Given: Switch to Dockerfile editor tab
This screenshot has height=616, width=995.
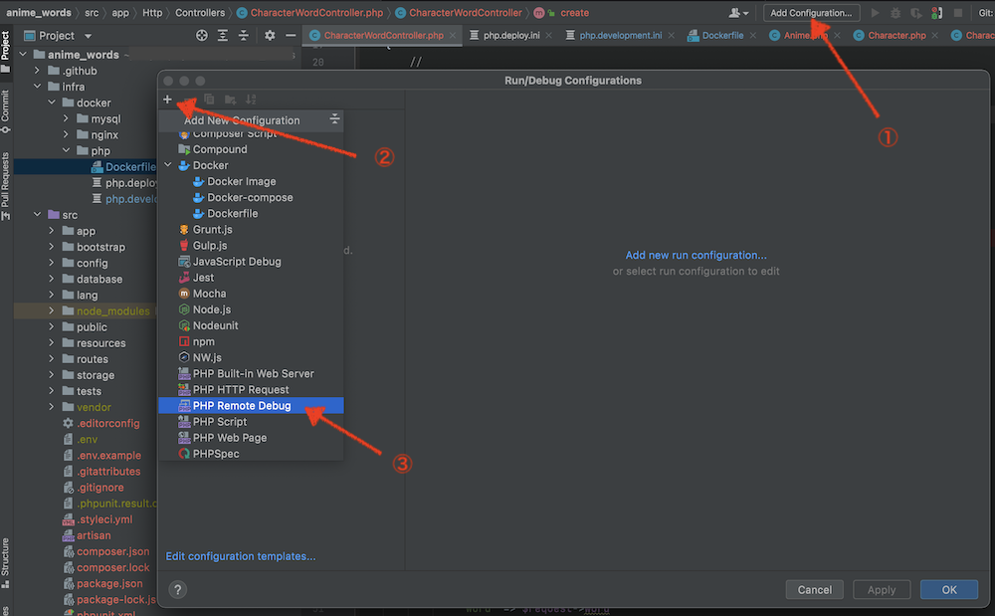Looking at the screenshot, I should (x=722, y=36).
